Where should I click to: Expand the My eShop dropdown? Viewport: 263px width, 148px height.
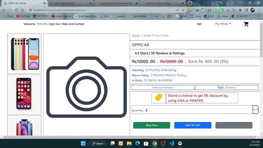click(223, 24)
